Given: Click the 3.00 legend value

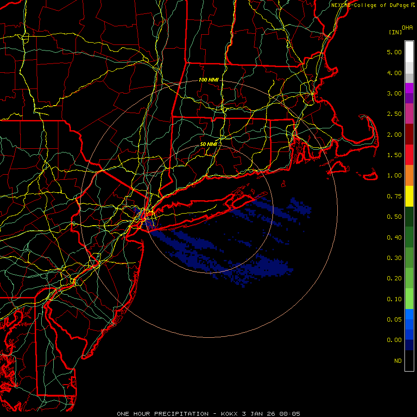Looking at the screenshot, I should (x=394, y=93).
